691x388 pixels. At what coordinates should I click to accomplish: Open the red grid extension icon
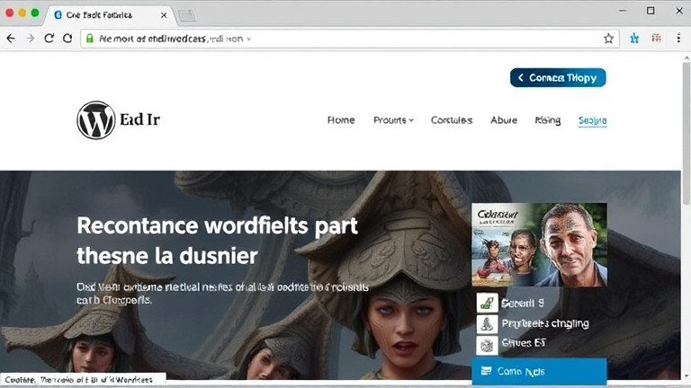click(656, 38)
